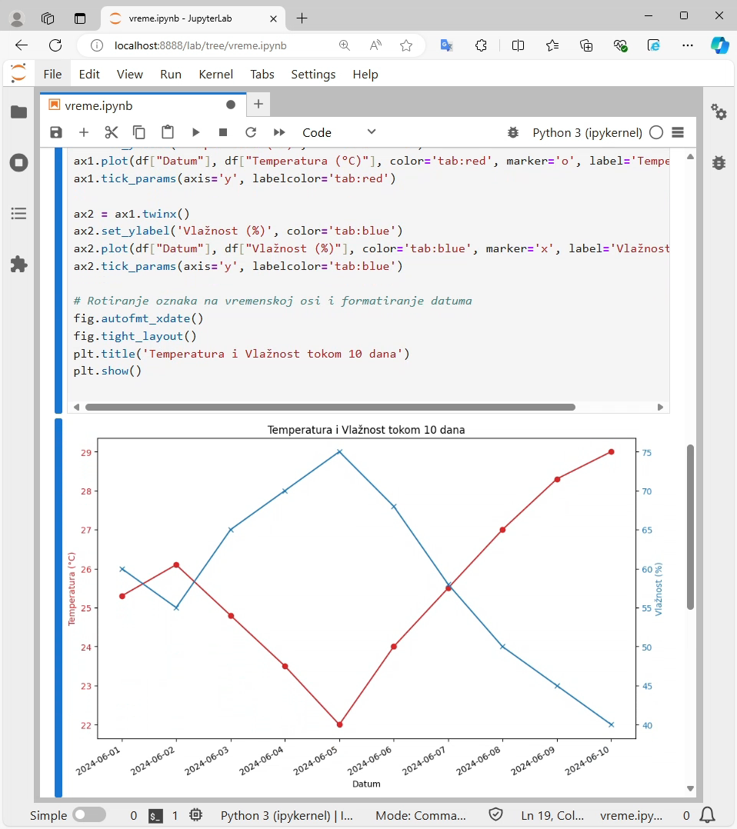Click Python 3 (ipykernel) status in status bar
Image resolution: width=737 pixels, height=829 pixels.
tap(286, 816)
